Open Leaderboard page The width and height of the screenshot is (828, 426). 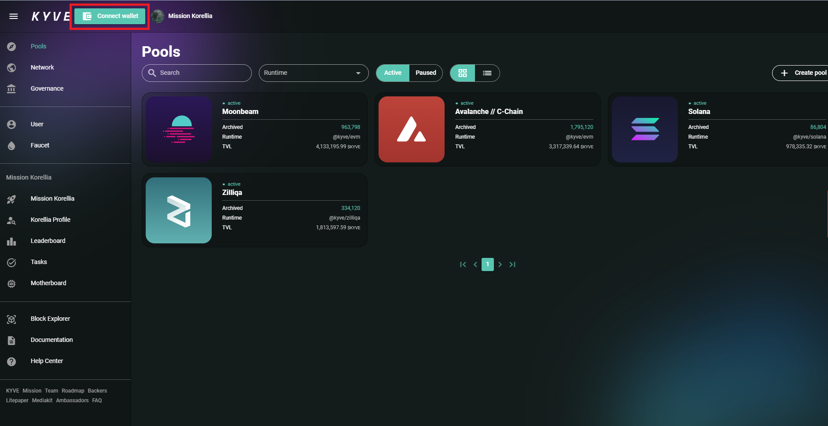pos(48,241)
